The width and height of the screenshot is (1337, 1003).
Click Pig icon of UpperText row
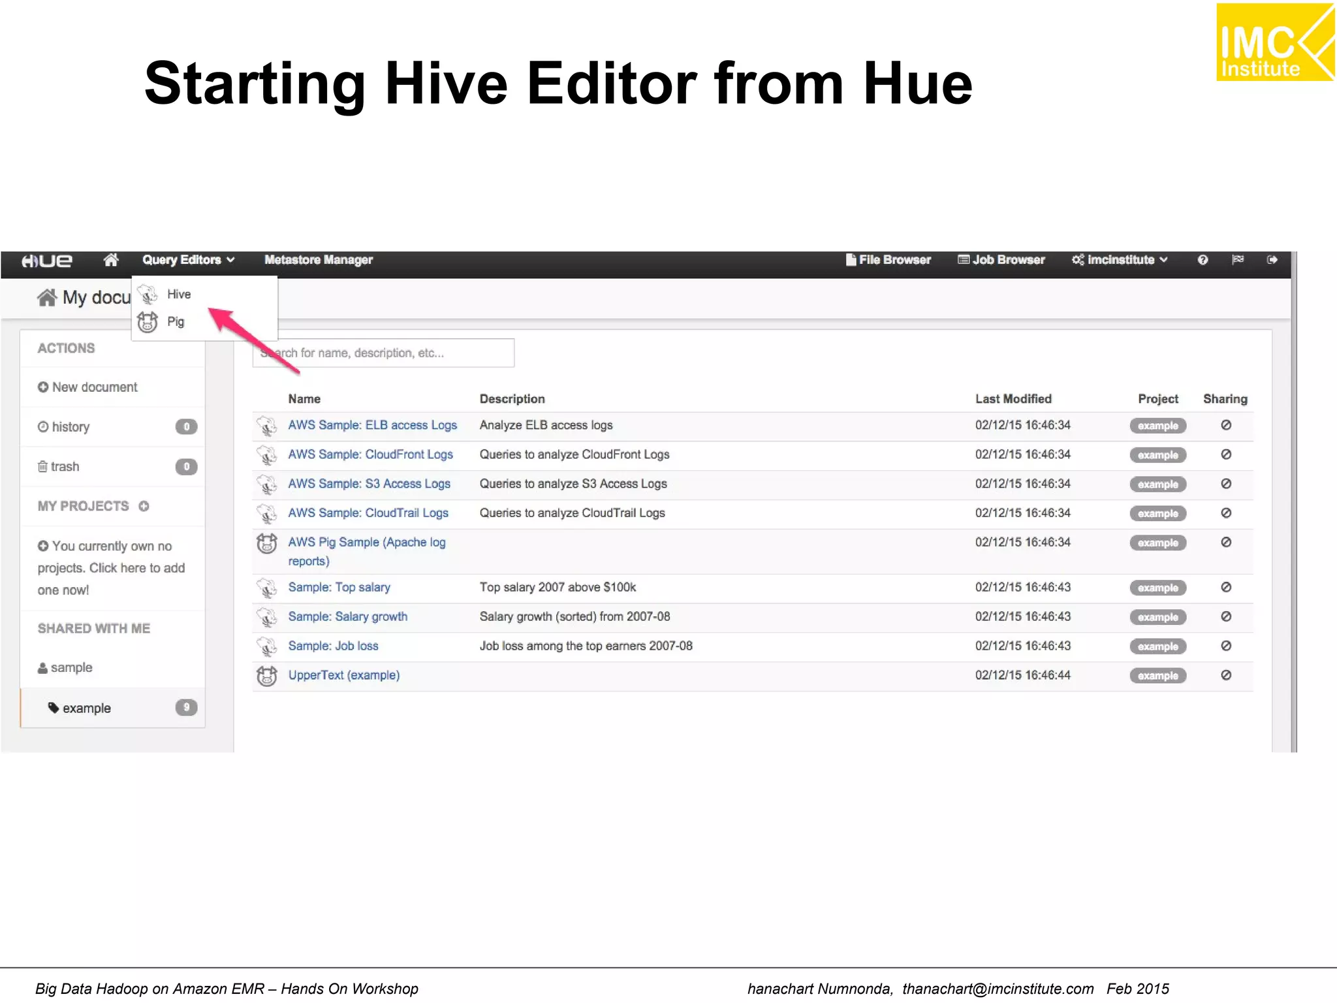(x=266, y=677)
